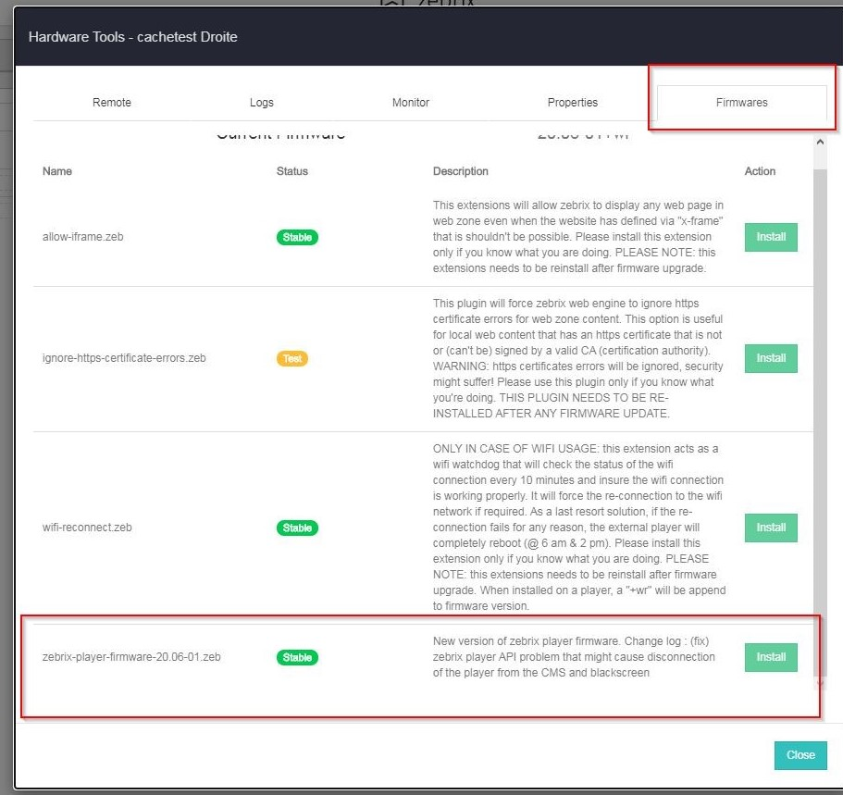Select the zebrix-player-firmware-20.06-01.zeb name
843x795 pixels.
point(131,657)
